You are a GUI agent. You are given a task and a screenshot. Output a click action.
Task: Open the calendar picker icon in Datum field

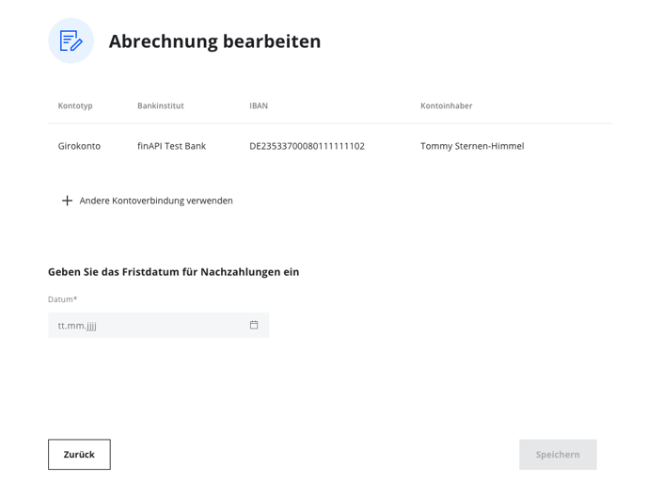[x=254, y=325]
